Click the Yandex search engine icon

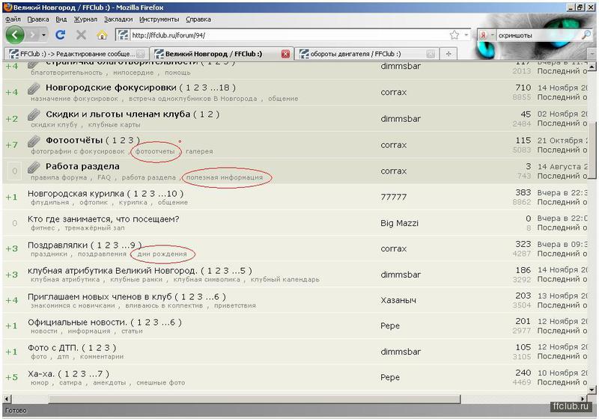point(483,35)
